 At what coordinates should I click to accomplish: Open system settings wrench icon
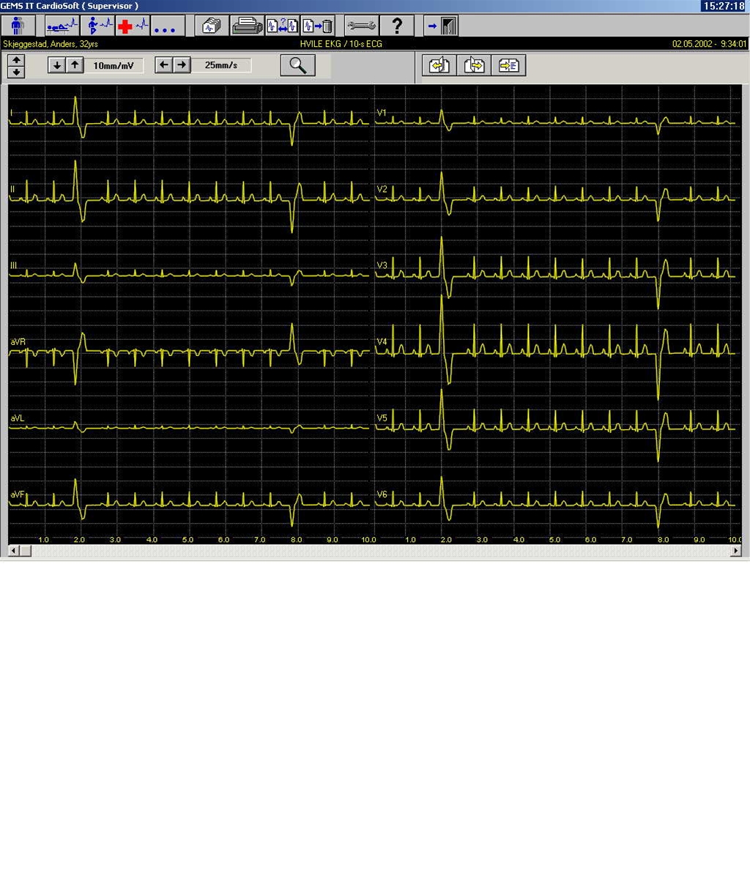[x=361, y=26]
